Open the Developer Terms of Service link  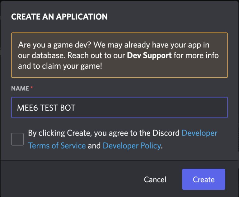point(199,133)
